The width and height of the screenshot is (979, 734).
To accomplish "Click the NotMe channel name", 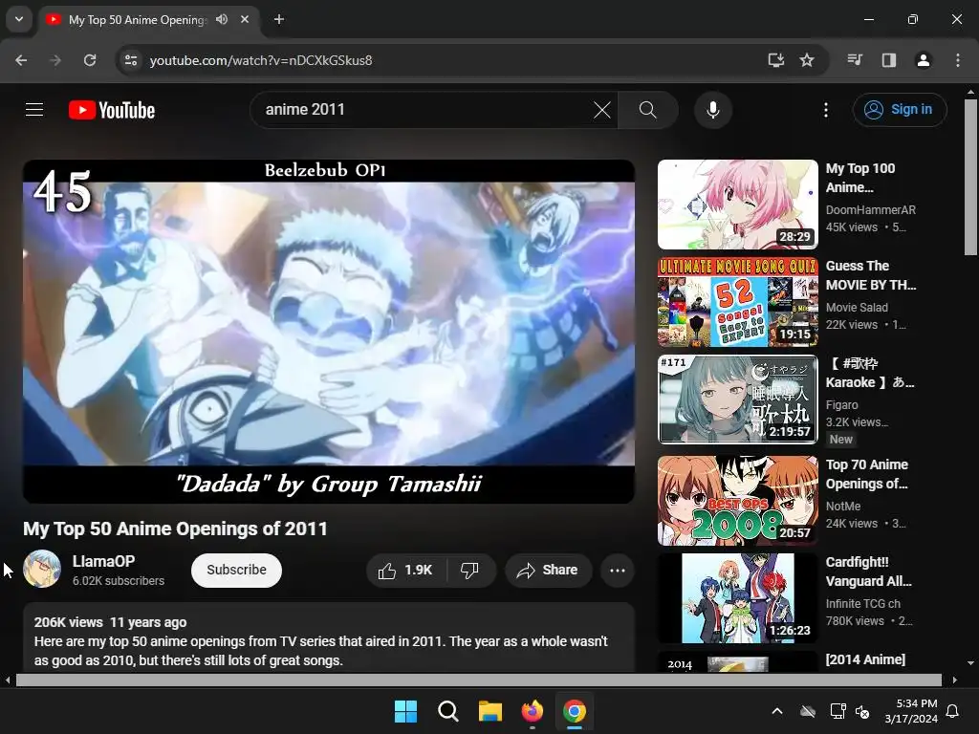I will tap(843, 507).
